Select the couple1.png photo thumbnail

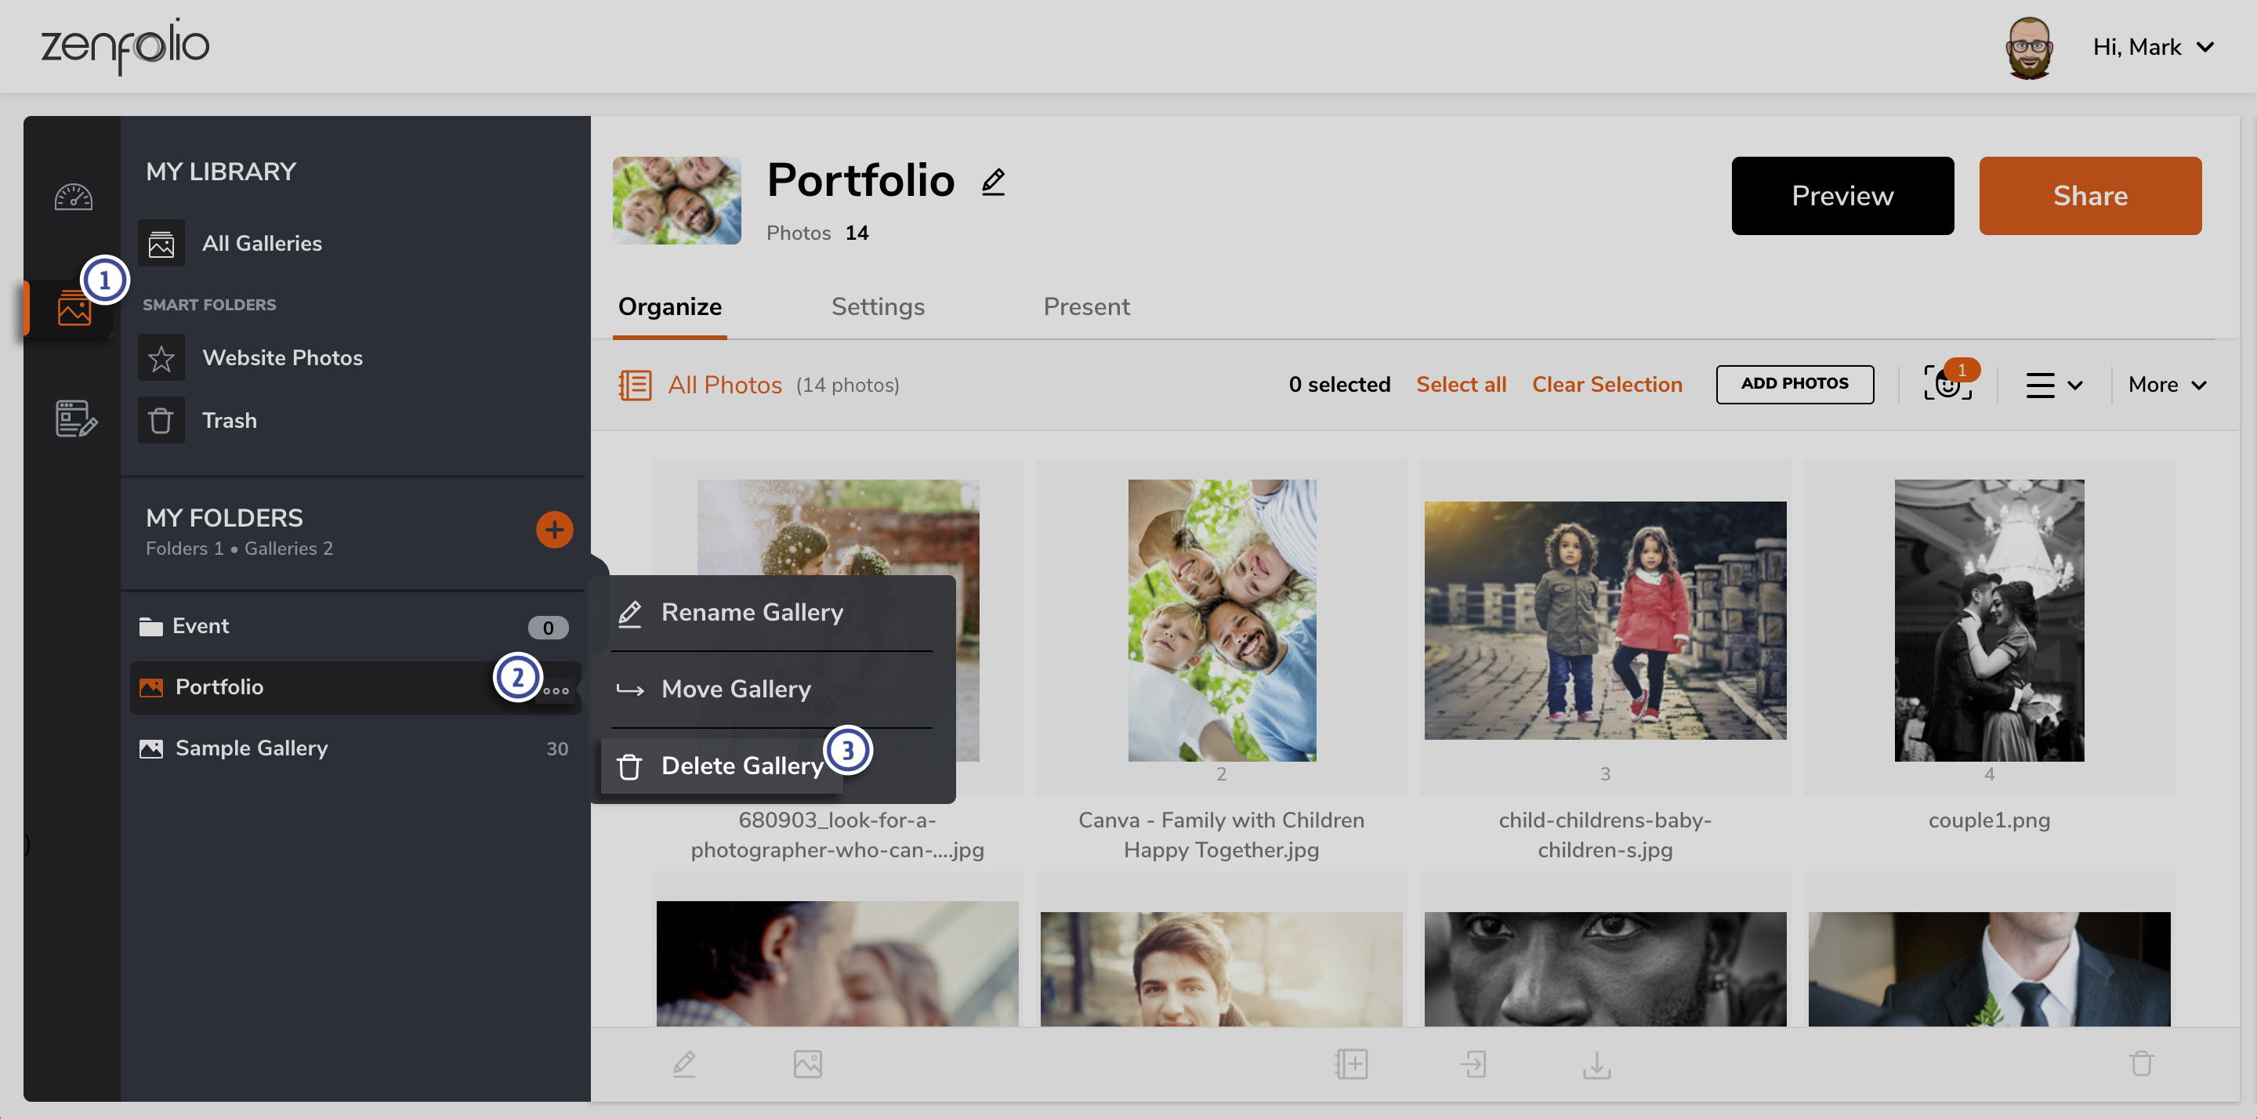click(x=1989, y=620)
